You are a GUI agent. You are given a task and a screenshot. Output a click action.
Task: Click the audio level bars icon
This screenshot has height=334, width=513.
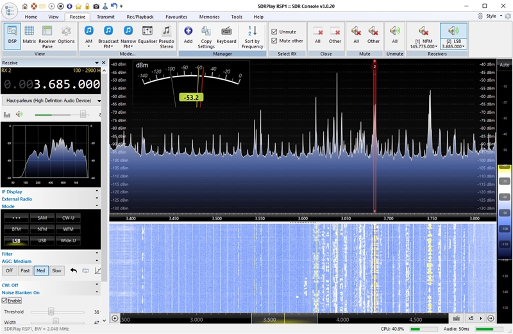click(7, 115)
